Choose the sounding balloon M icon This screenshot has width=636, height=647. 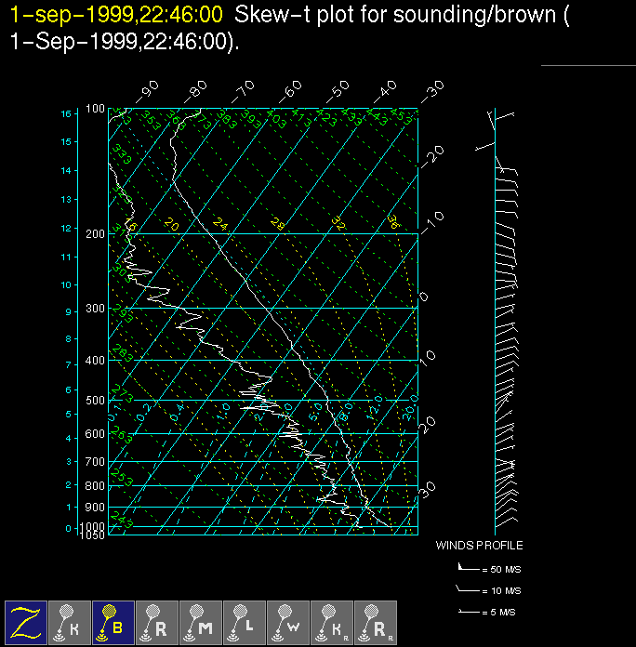click(201, 622)
